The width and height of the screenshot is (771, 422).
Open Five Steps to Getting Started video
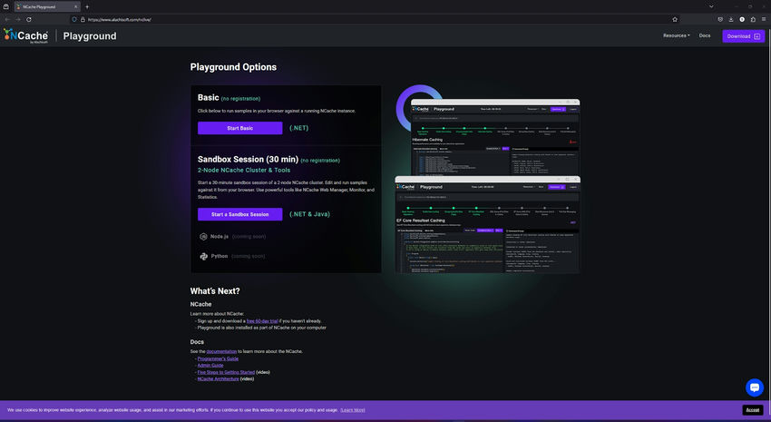[x=226, y=372]
